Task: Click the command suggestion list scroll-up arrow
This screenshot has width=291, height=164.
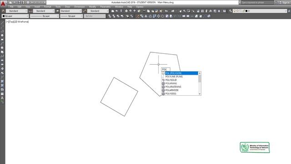Action: 200,73
